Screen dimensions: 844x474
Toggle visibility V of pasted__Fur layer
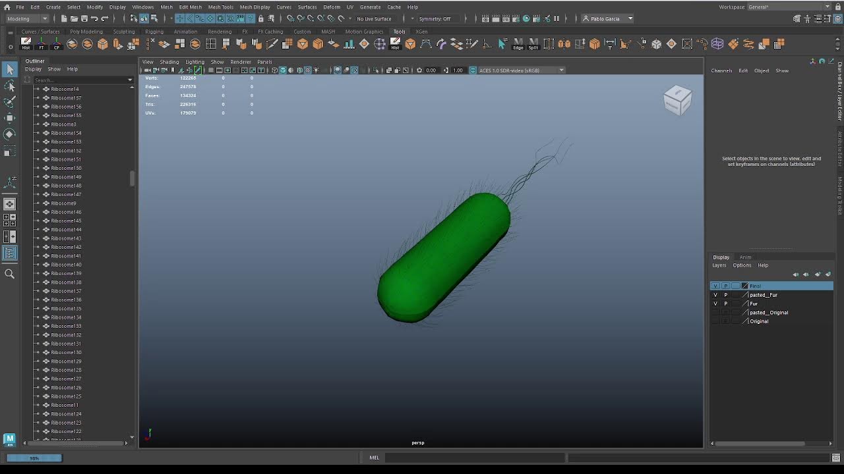(715, 295)
